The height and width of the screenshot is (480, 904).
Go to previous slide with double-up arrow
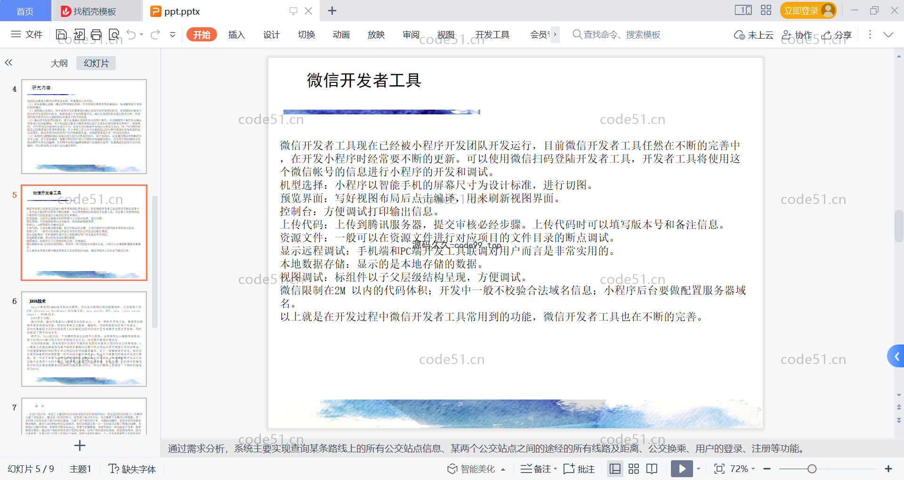[x=899, y=407]
